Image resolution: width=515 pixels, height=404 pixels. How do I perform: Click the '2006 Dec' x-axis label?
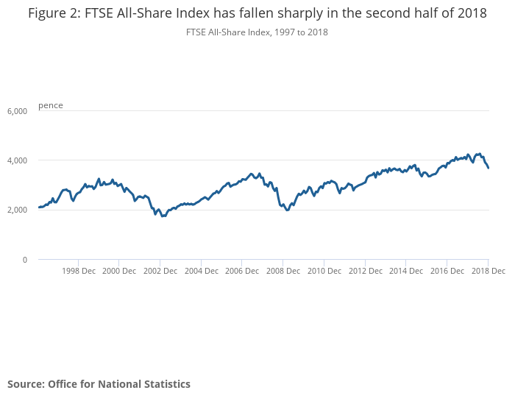pyautogui.click(x=242, y=271)
